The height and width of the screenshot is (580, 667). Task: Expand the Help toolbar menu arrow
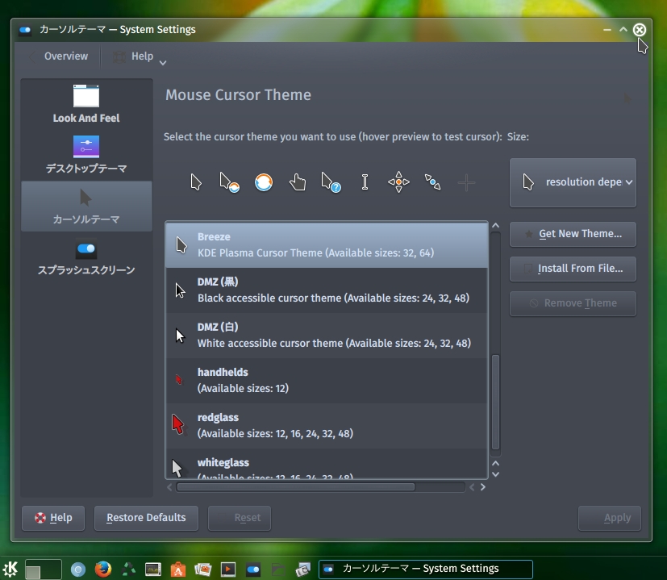163,63
